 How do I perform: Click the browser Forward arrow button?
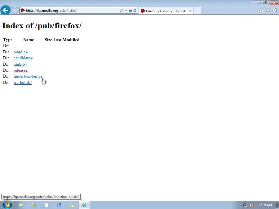pos(15,11)
